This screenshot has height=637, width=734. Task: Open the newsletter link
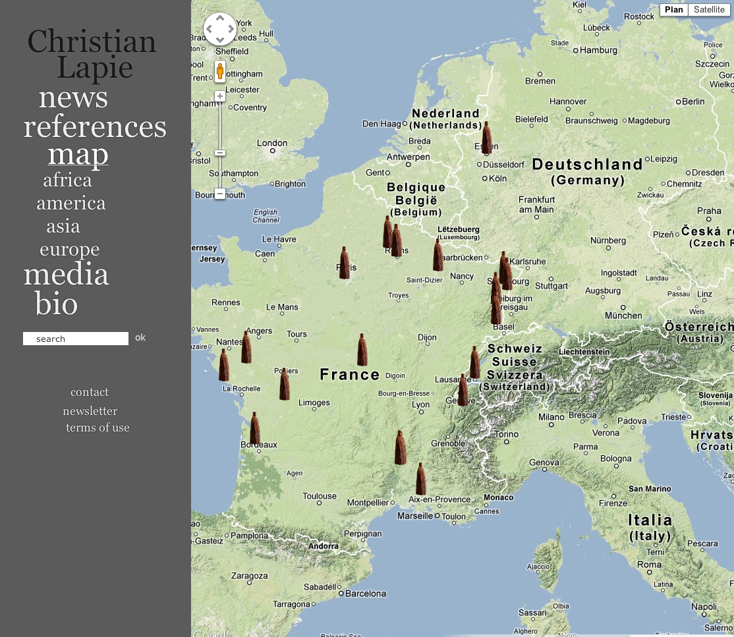click(x=90, y=411)
